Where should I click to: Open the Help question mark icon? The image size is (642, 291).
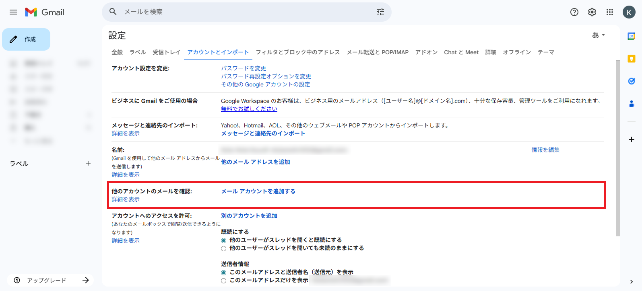pos(574,12)
